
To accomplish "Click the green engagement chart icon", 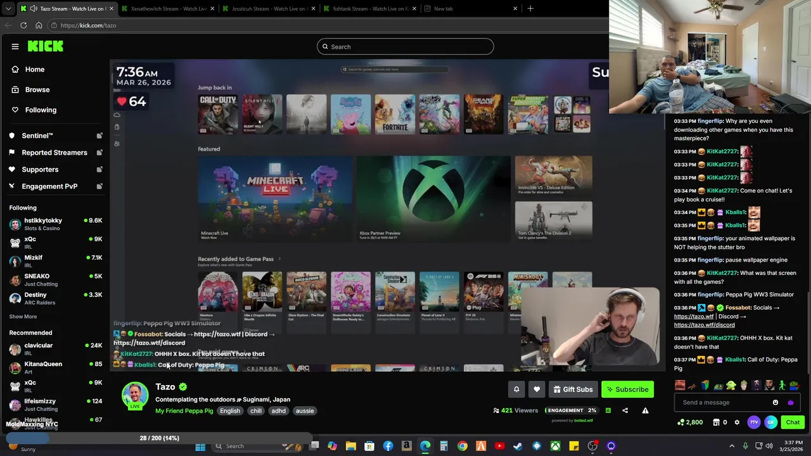I will coord(608,410).
